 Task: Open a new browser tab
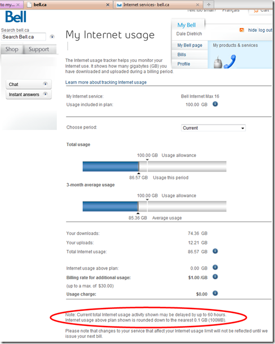click(209, 5)
